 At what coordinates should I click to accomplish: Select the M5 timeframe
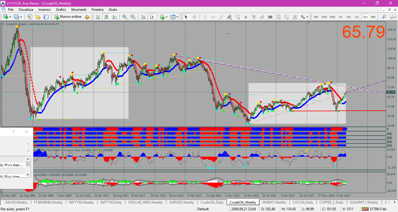pyautogui.click(x=316, y=17)
